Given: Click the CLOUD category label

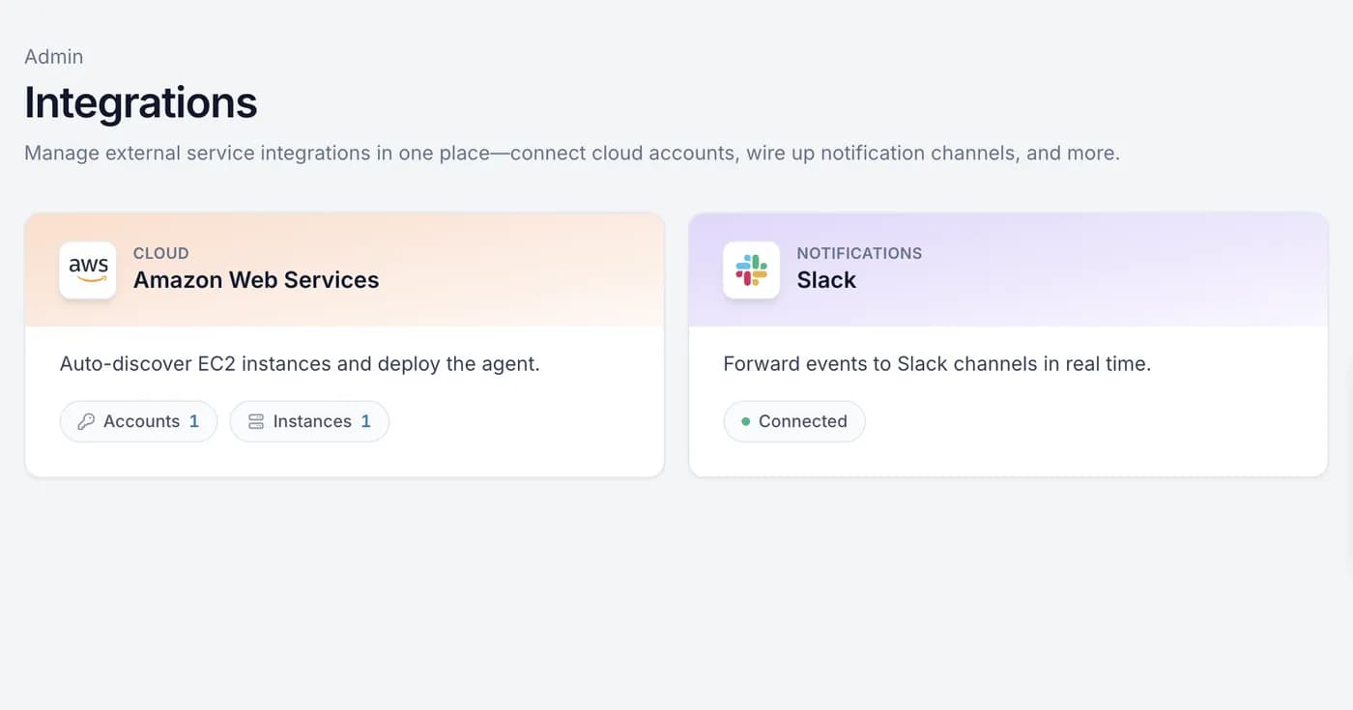Looking at the screenshot, I should [160, 253].
